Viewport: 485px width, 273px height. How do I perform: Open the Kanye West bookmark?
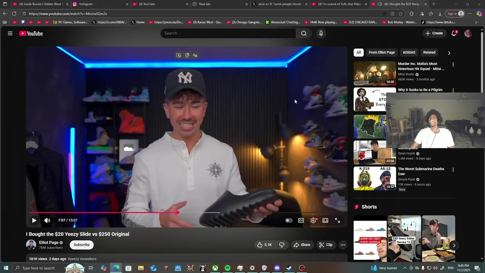[205, 22]
